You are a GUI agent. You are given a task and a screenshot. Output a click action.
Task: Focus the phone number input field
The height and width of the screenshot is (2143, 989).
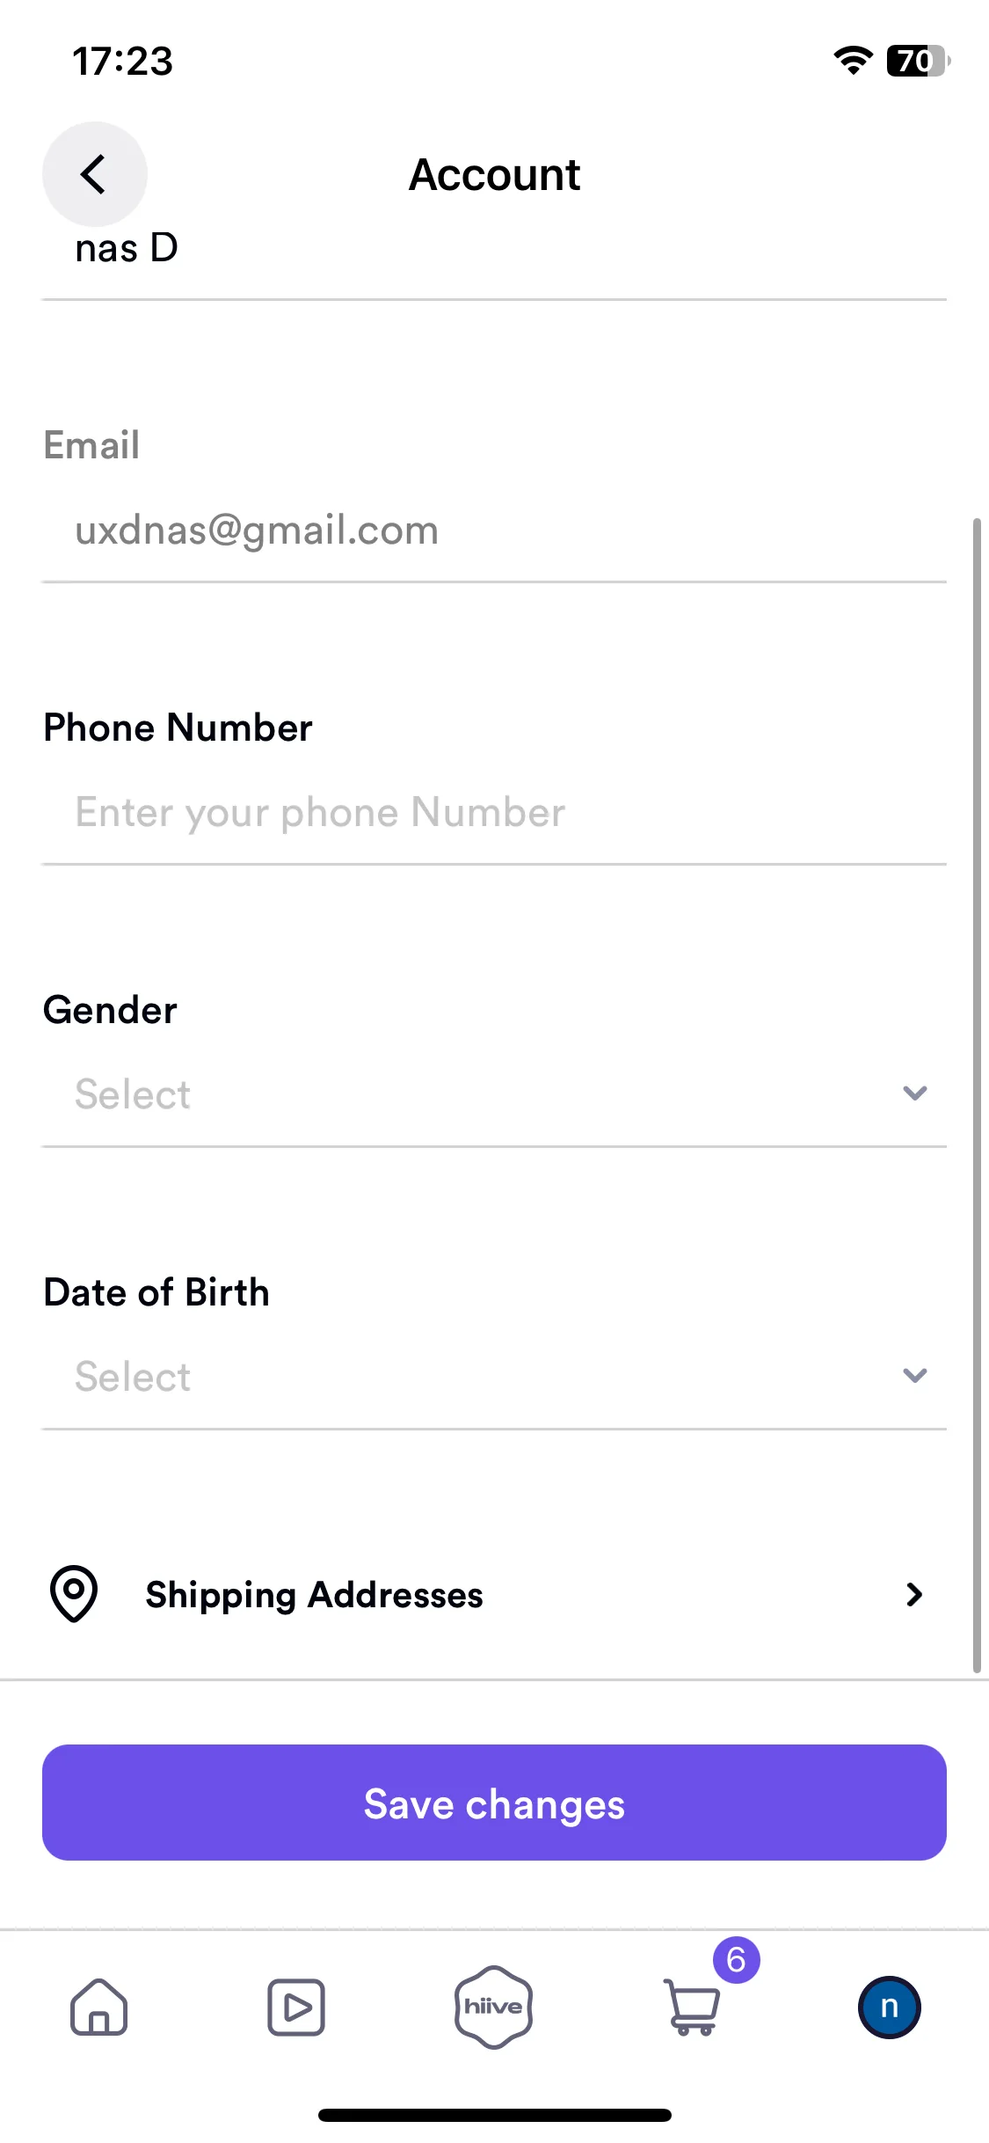[494, 812]
